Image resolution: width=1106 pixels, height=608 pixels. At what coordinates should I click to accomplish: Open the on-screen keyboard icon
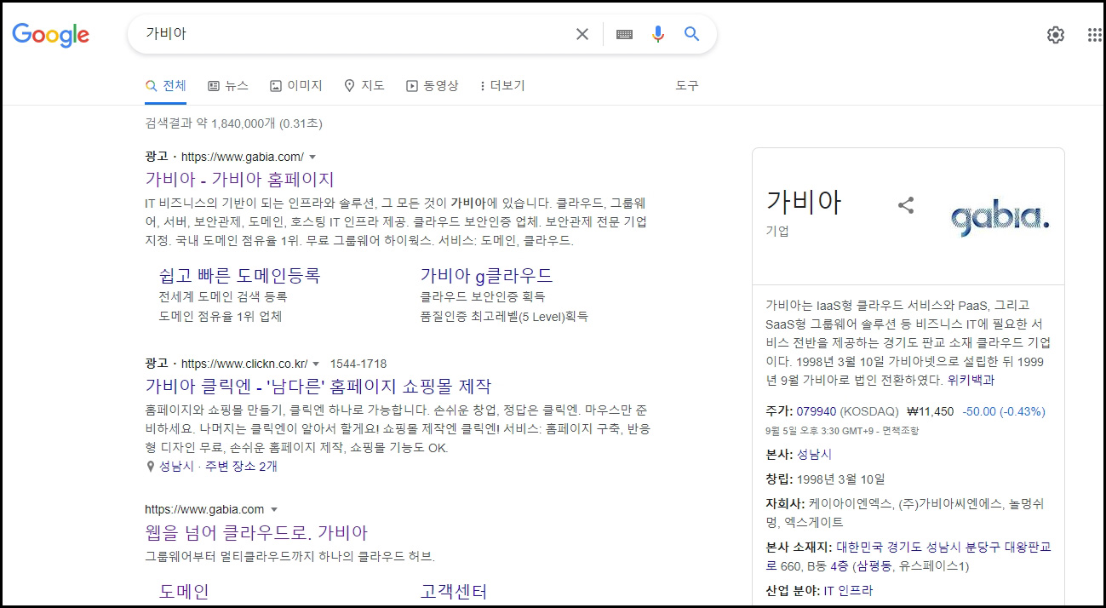(624, 34)
